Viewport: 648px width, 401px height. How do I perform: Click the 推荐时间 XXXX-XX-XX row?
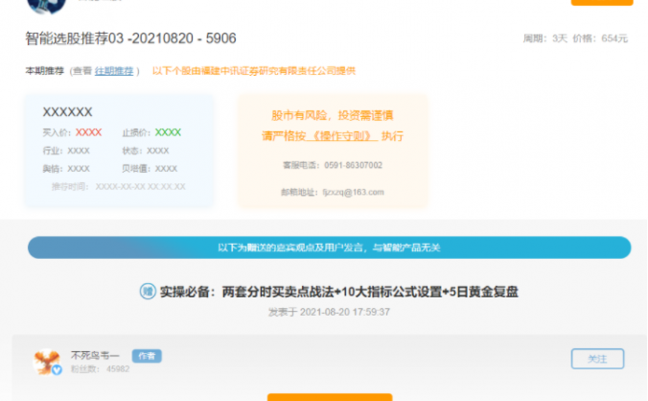click(x=119, y=187)
